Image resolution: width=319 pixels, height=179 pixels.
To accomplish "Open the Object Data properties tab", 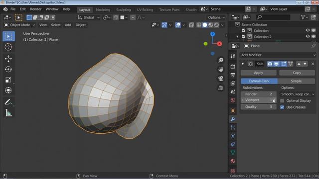I will (x=233, y=153).
